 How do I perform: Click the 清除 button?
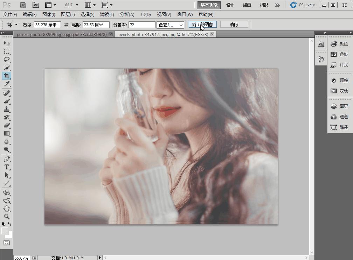click(x=234, y=24)
